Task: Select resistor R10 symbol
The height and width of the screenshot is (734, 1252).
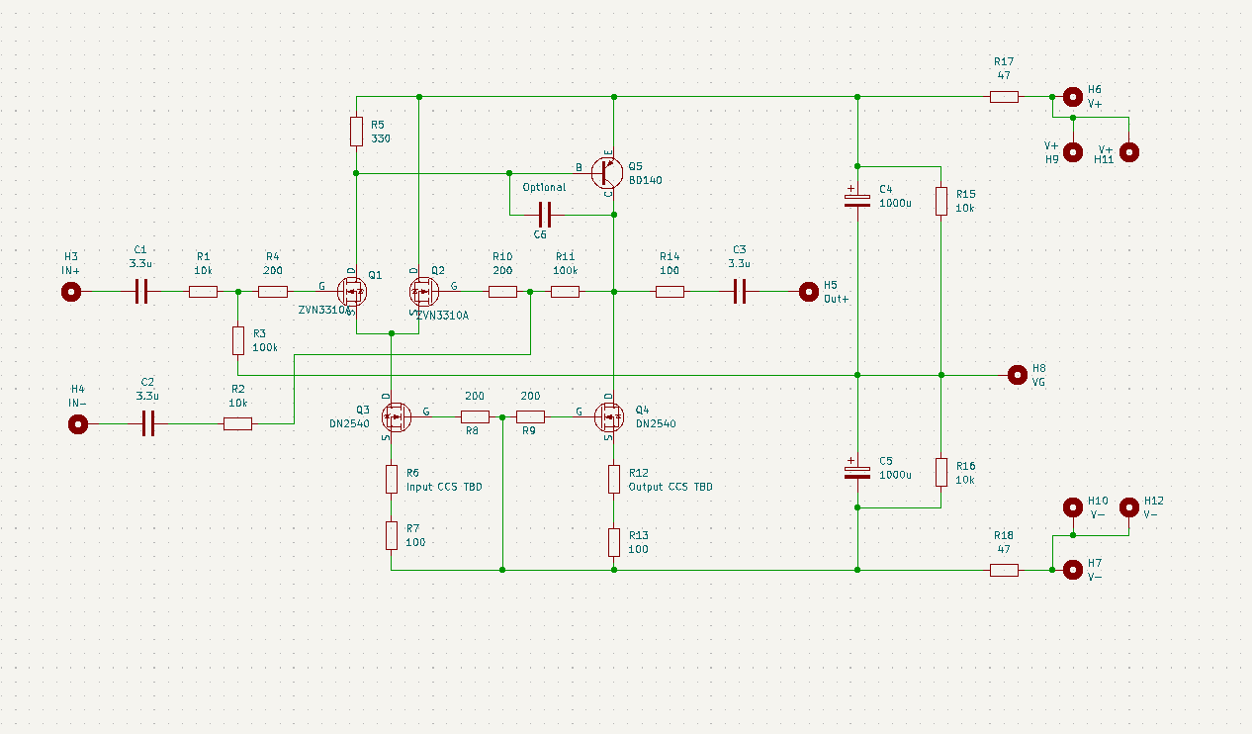Action: pos(502,292)
